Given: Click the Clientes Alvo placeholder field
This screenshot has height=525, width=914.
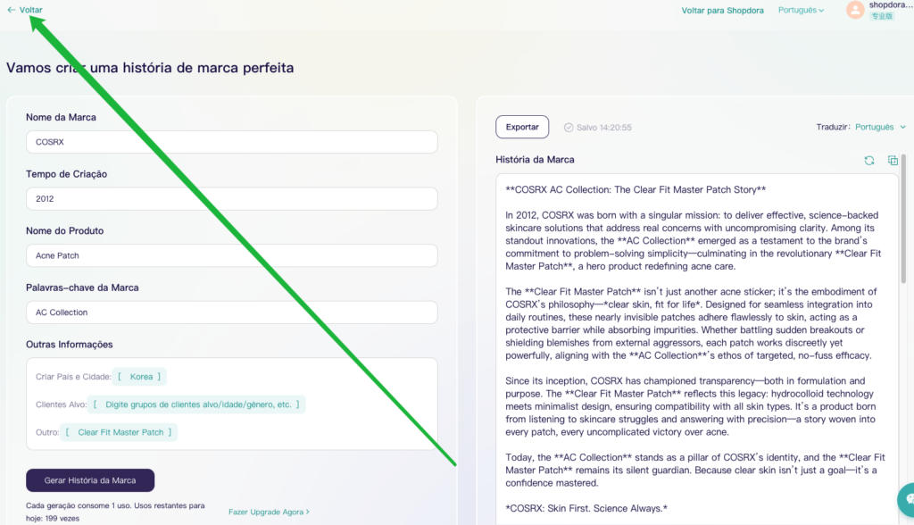Looking at the screenshot, I should coord(198,404).
